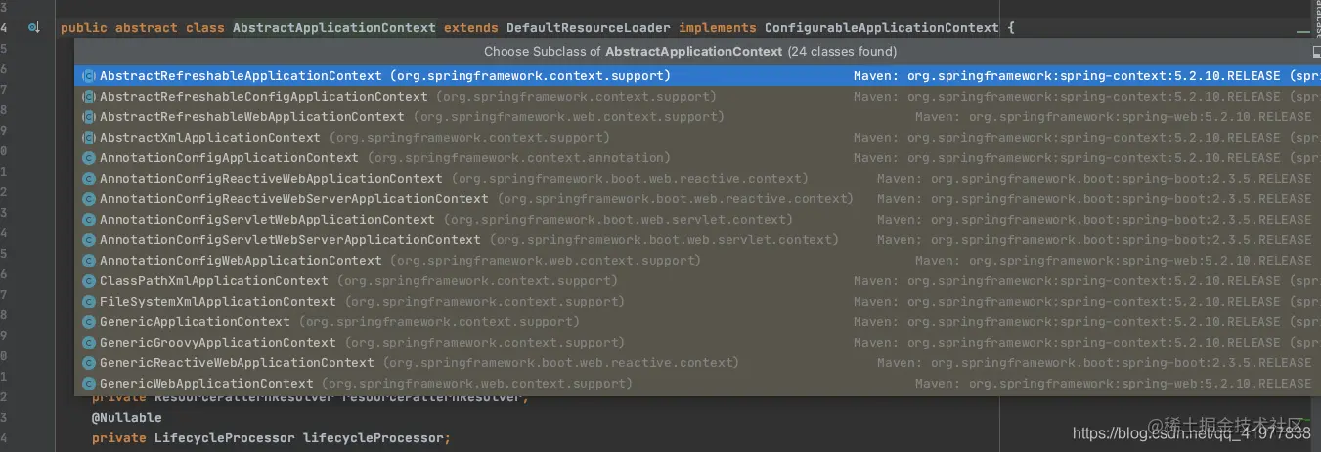The image size is (1321, 452).
Task: Click spring-boot:2.3.5.RELEASE location of the GenericReactiveWebApplicationContext row
Action: coord(1094,362)
